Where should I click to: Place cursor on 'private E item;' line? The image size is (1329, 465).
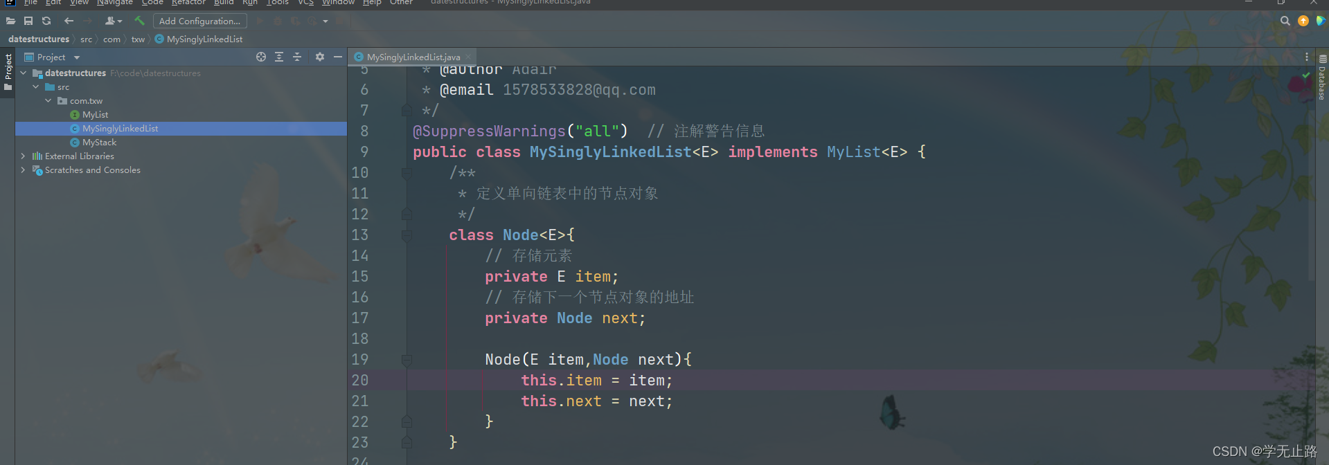click(x=551, y=277)
